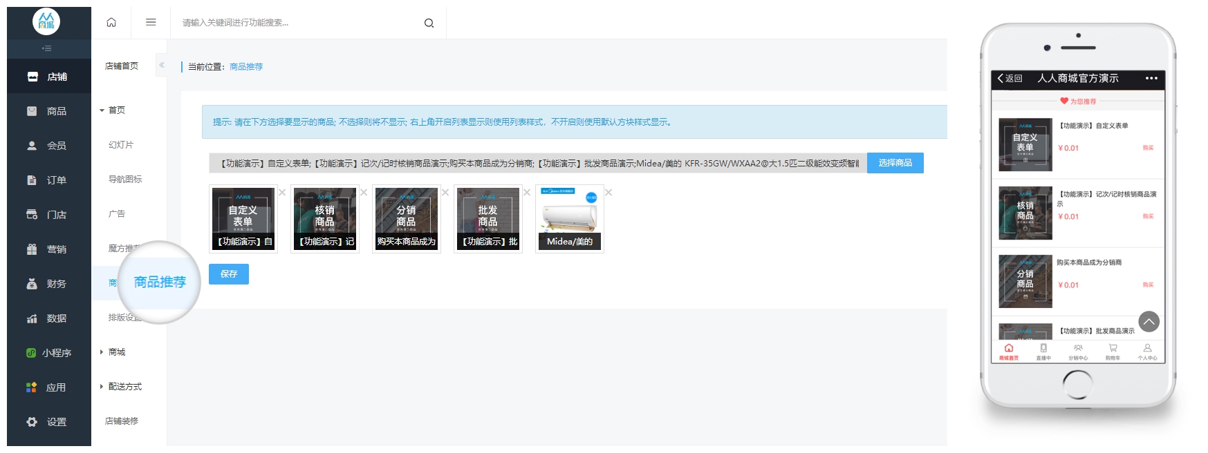Click the search magnifier icon

429,23
